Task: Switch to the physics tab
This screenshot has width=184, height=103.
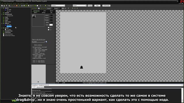Action: pyautogui.click(x=51, y=11)
